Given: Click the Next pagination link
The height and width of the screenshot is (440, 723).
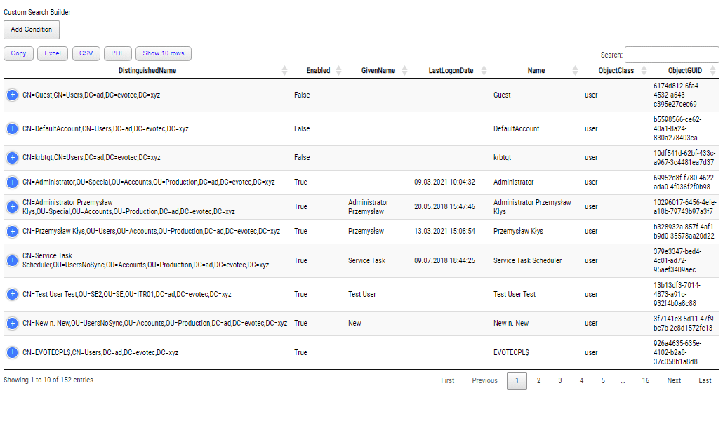Looking at the screenshot, I should tap(673, 380).
